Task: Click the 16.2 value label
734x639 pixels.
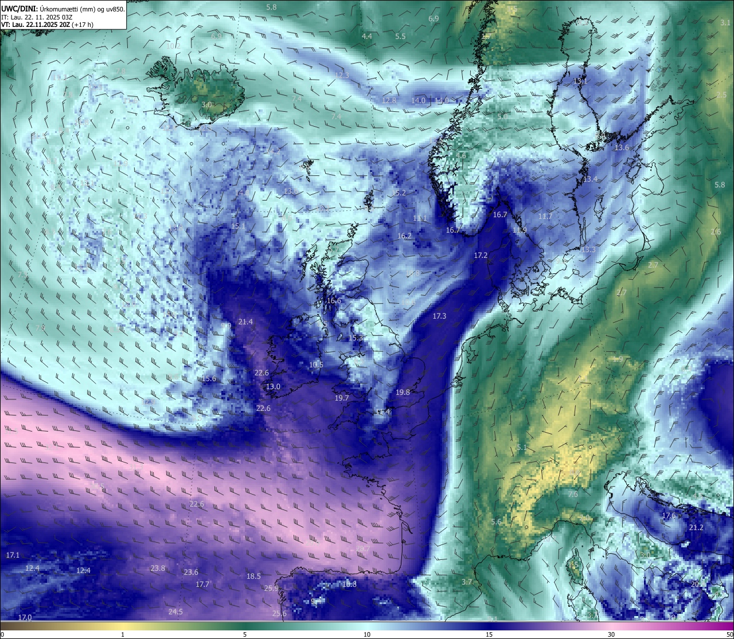Action: click(x=404, y=236)
